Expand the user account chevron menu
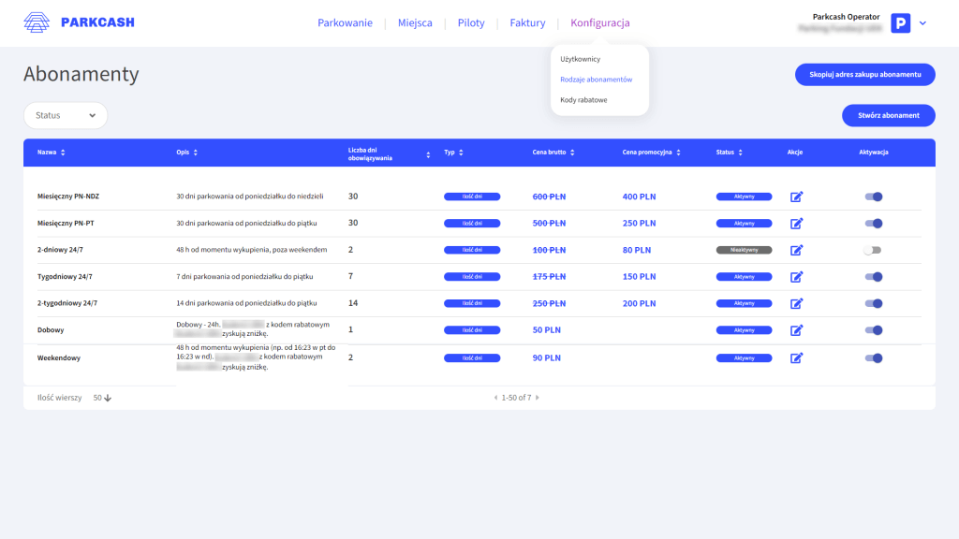Screen dimensions: 959x539 click(922, 23)
